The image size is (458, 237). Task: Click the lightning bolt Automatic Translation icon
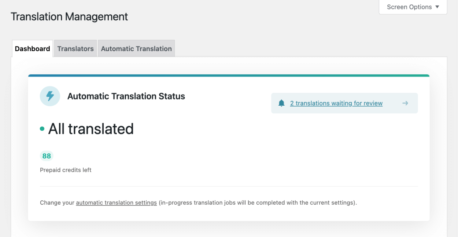tap(50, 96)
